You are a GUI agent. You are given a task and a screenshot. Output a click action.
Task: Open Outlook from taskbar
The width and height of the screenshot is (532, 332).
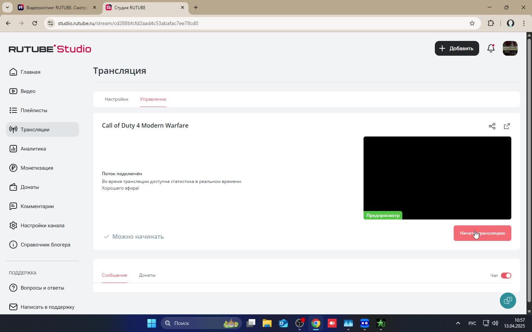[283, 324]
